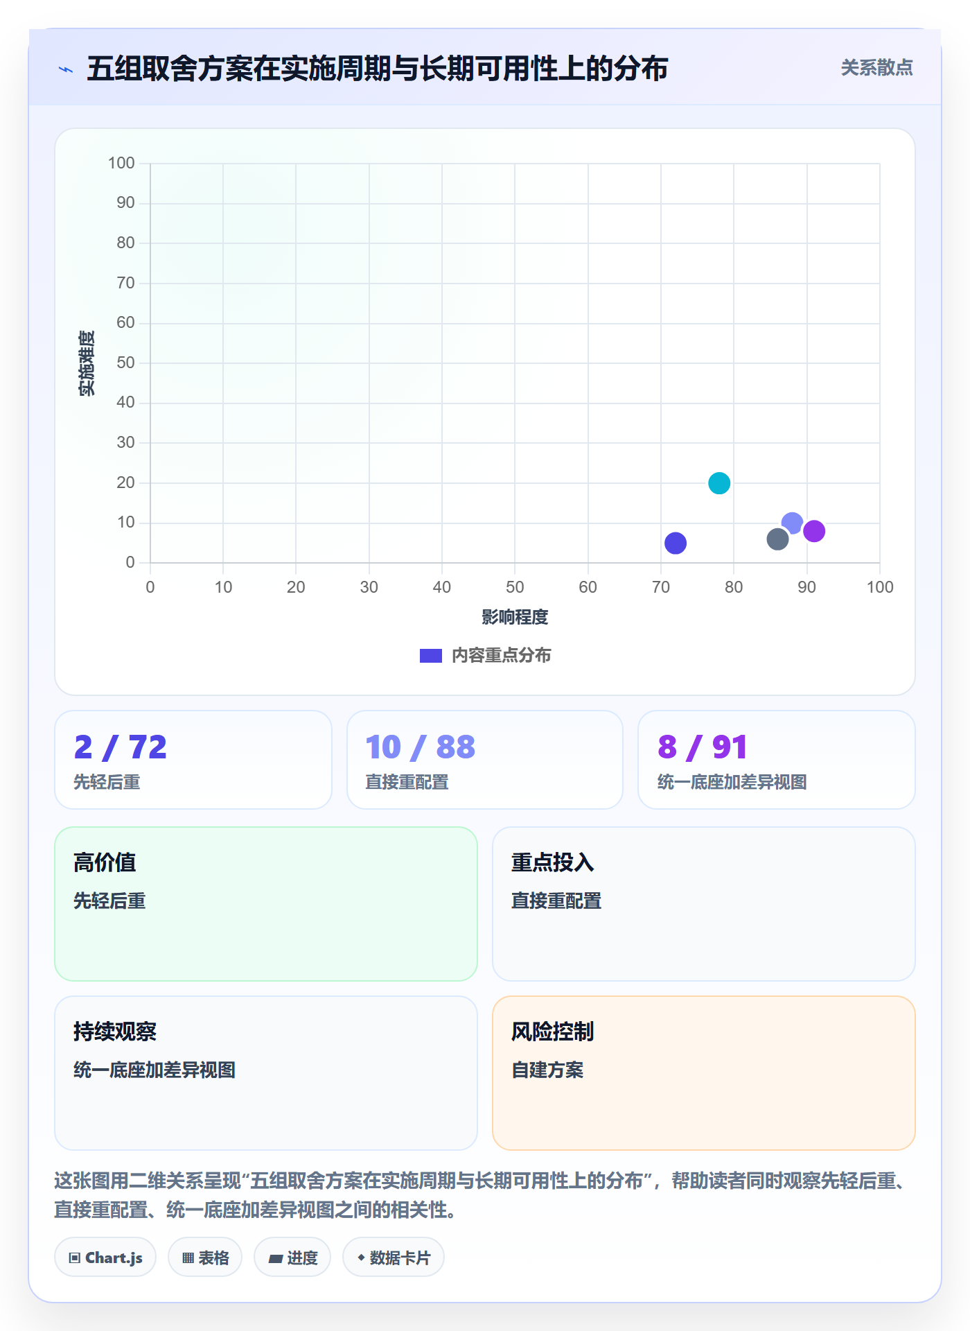Click the 自建方案 text in 风险控制 card
Screen dimensions: 970x1331
547,1070
